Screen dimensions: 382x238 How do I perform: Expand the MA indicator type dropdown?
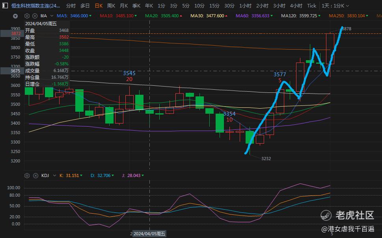(x=52, y=16)
